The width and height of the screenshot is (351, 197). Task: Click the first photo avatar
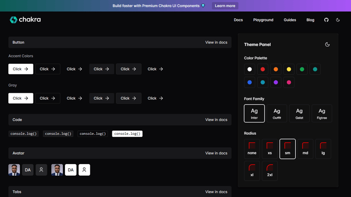(x=14, y=170)
